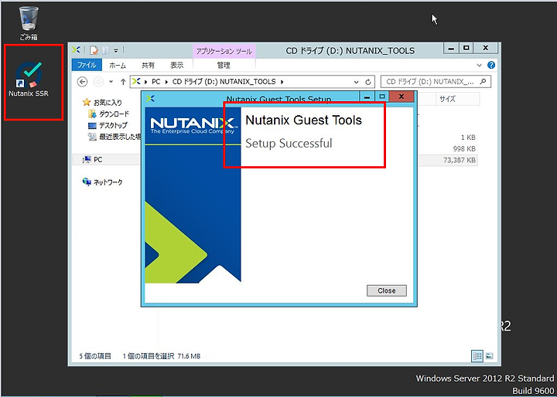Open デスクトップ in the navigation pane

[108, 125]
